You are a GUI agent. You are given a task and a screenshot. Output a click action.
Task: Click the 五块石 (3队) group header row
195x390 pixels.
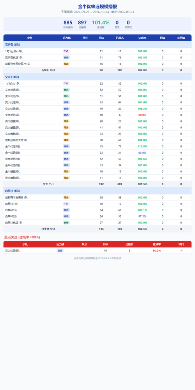[x=97, y=44]
